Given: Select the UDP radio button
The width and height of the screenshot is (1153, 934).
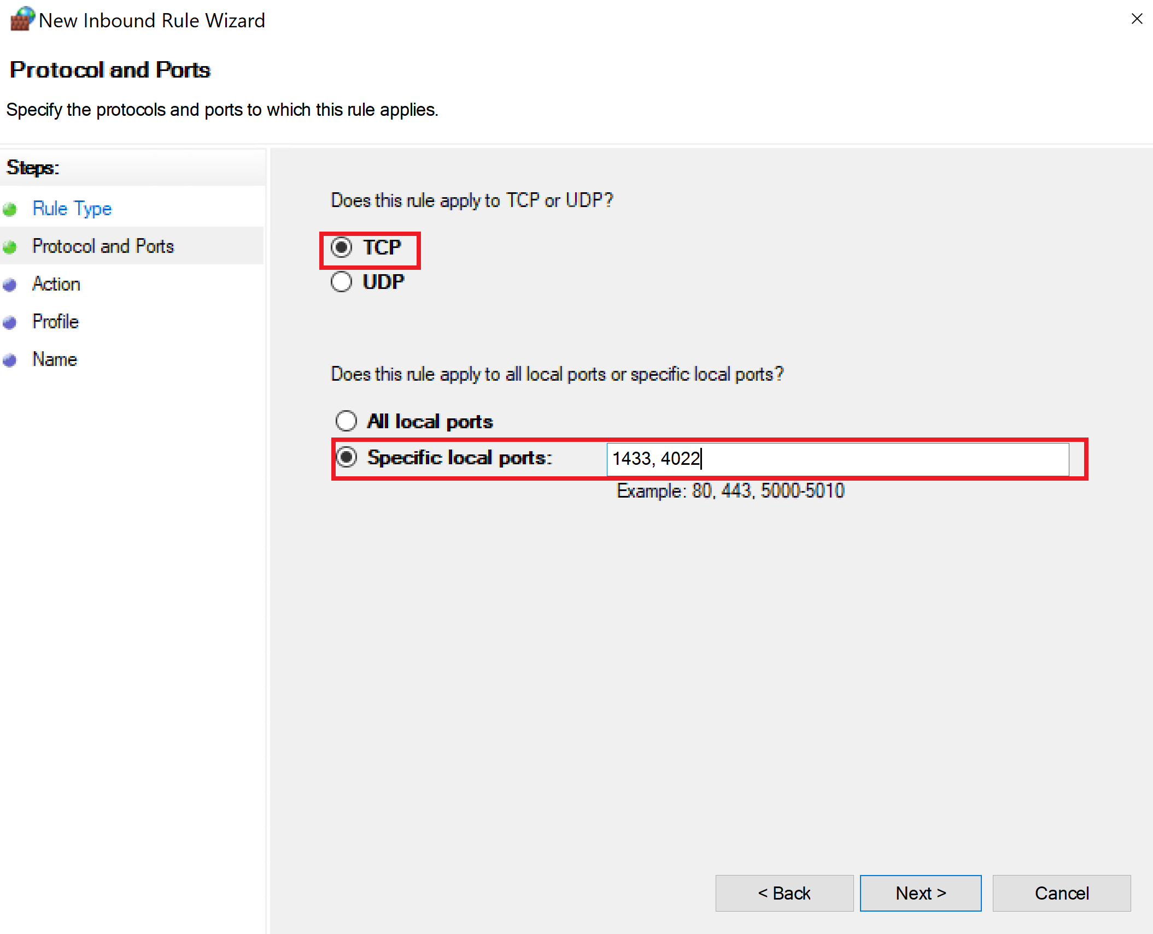Looking at the screenshot, I should pos(342,282).
